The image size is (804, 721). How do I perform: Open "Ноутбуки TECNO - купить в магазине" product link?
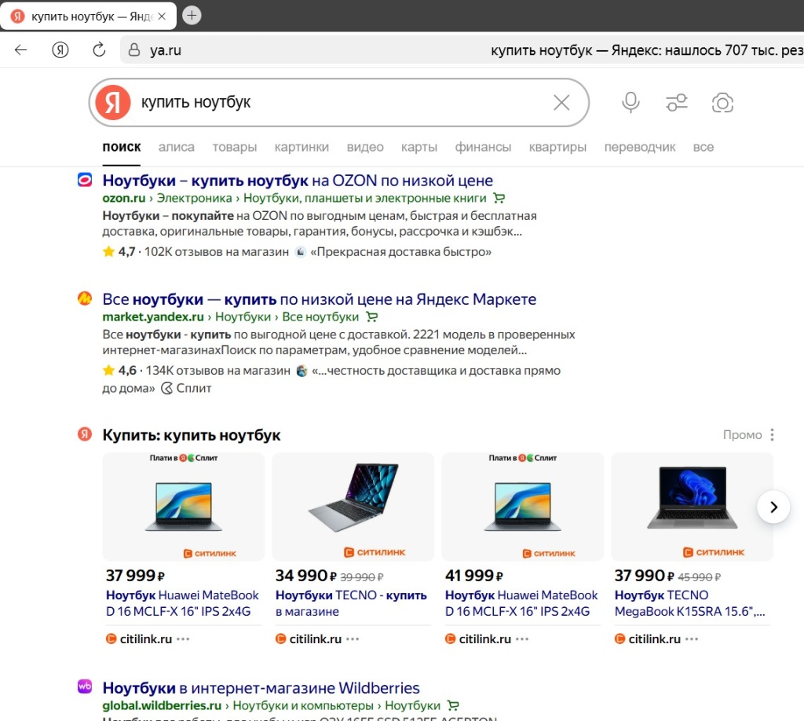(x=351, y=603)
